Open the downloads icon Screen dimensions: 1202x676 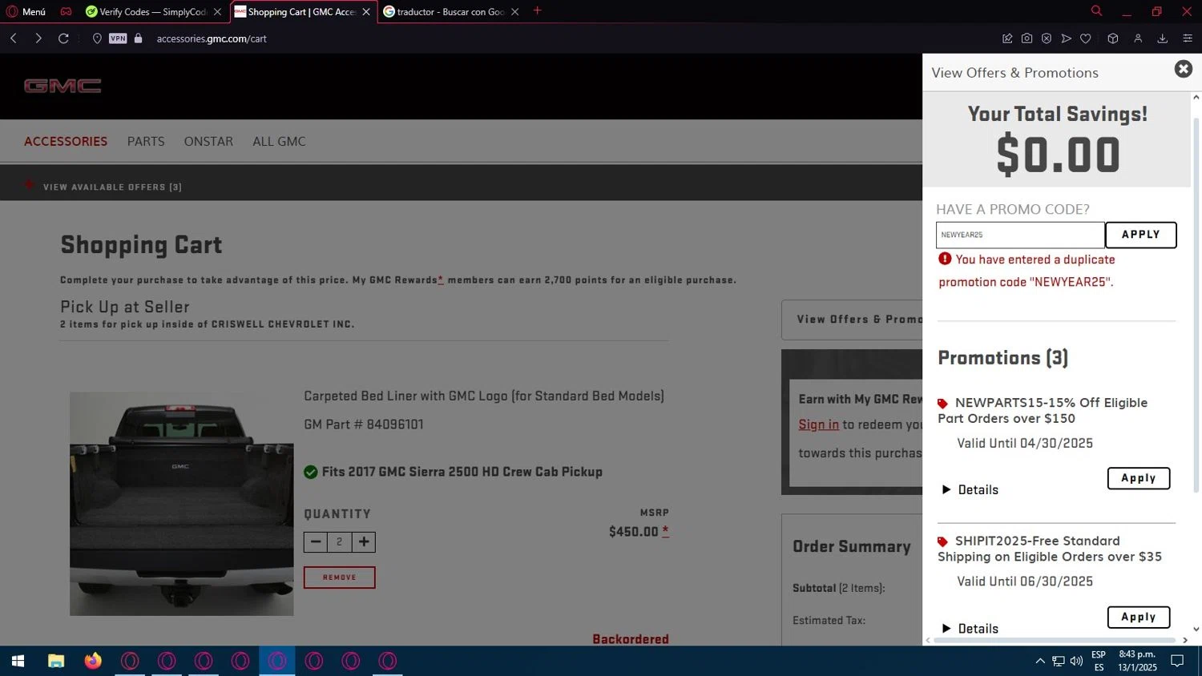[x=1162, y=38]
